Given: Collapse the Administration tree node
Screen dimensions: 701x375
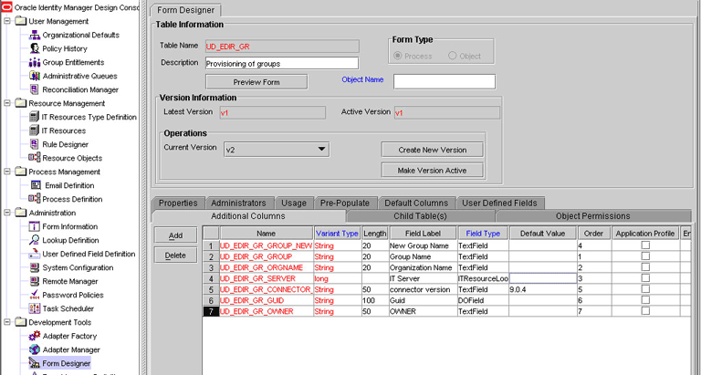Looking at the screenshot, I should pyautogui.click(x=7, y=213).
